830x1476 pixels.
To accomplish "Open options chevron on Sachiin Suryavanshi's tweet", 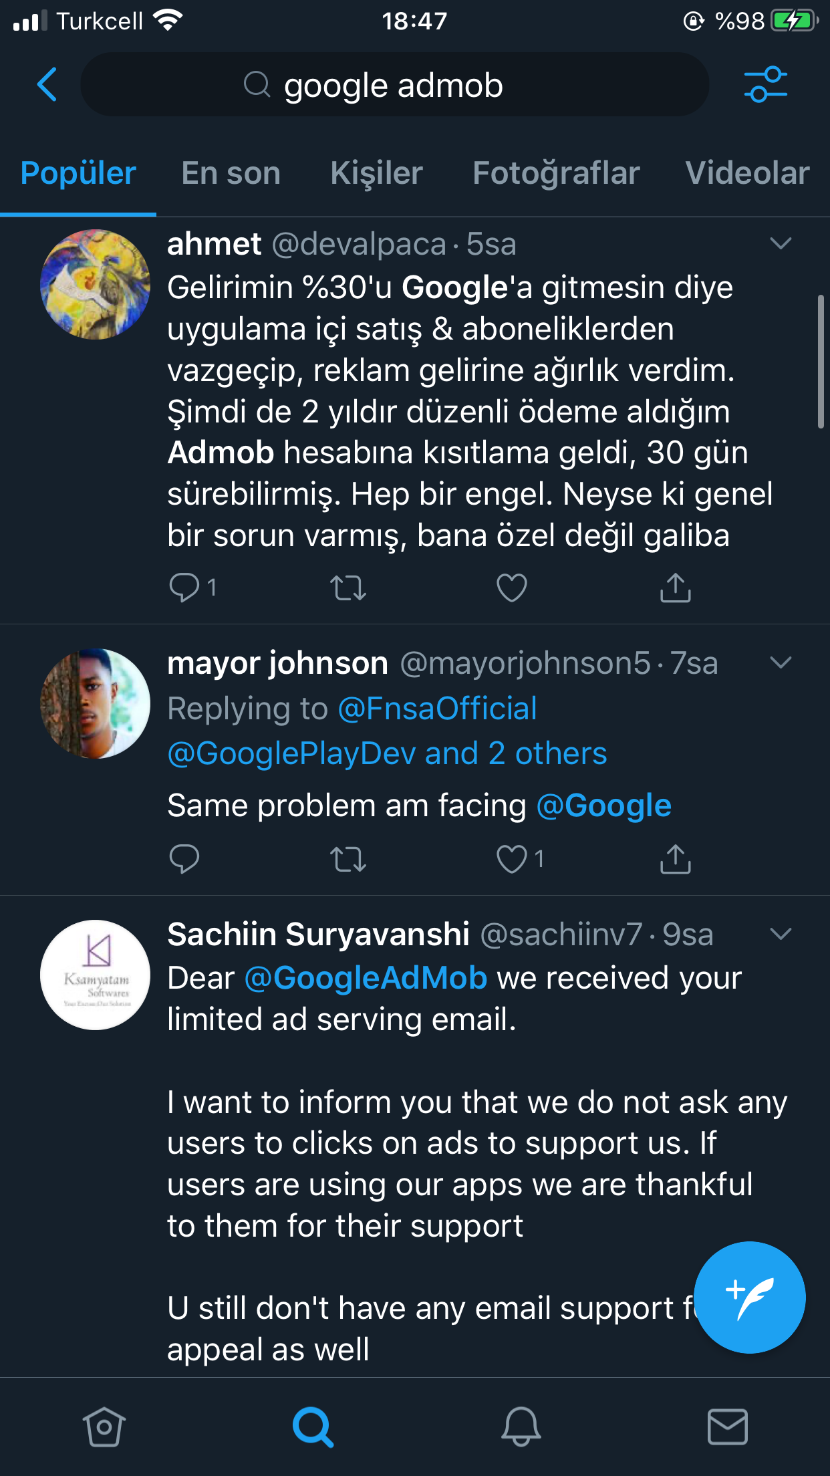I will pyautogui.click(x=781, y=934).
